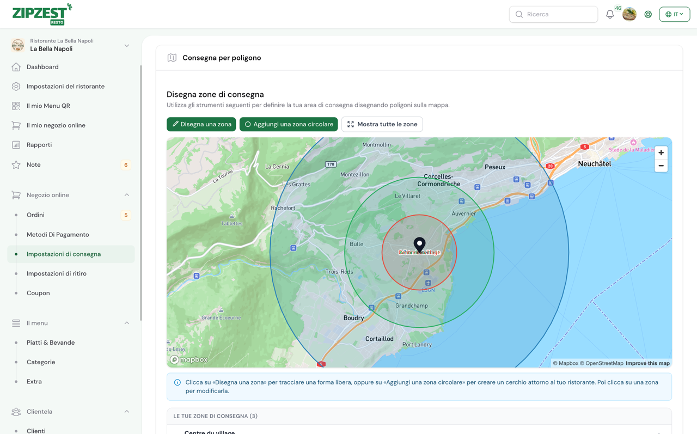The height and width of the screenshot is (434, 697).
Task: Click Aggiungi una zona circolare
Action: tap(289, 124)
